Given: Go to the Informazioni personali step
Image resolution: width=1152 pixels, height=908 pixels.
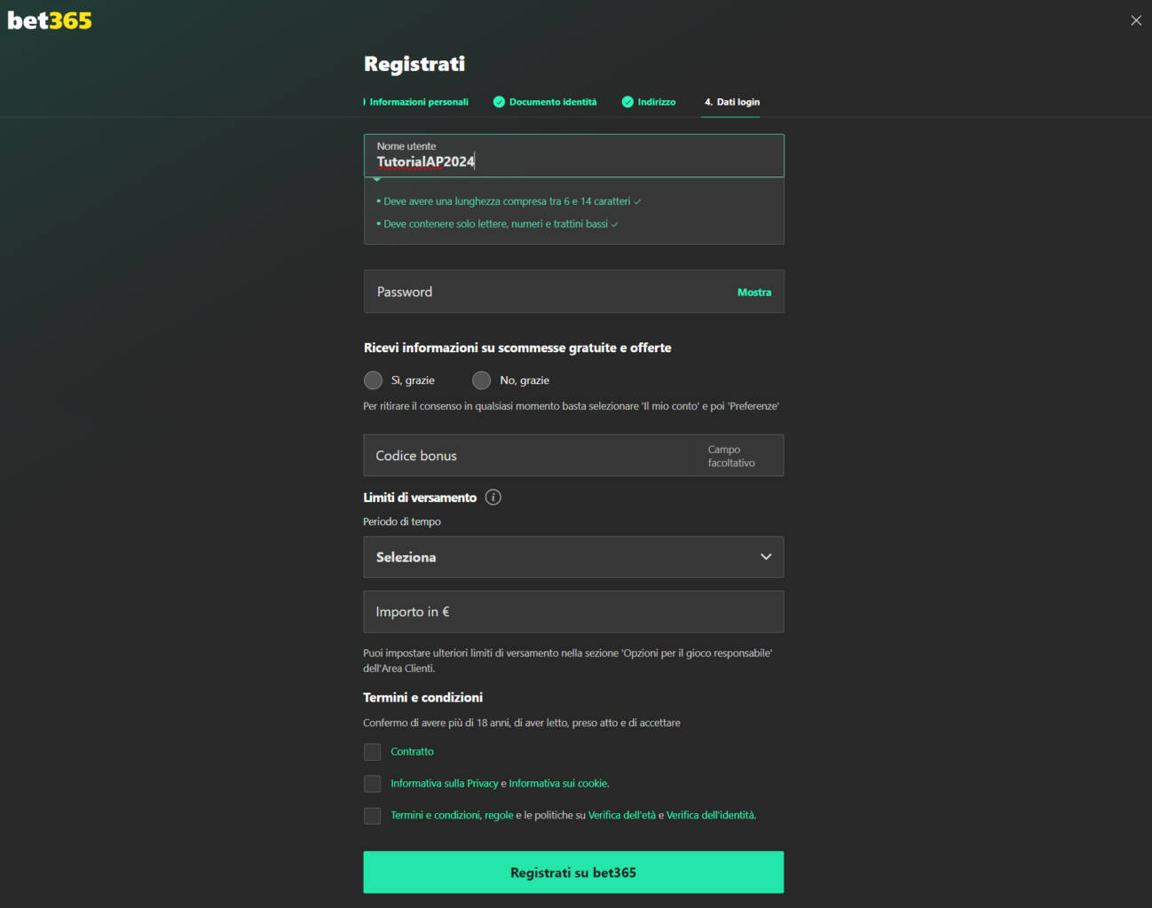Looking at the screenshot, I should pos(417,102).
